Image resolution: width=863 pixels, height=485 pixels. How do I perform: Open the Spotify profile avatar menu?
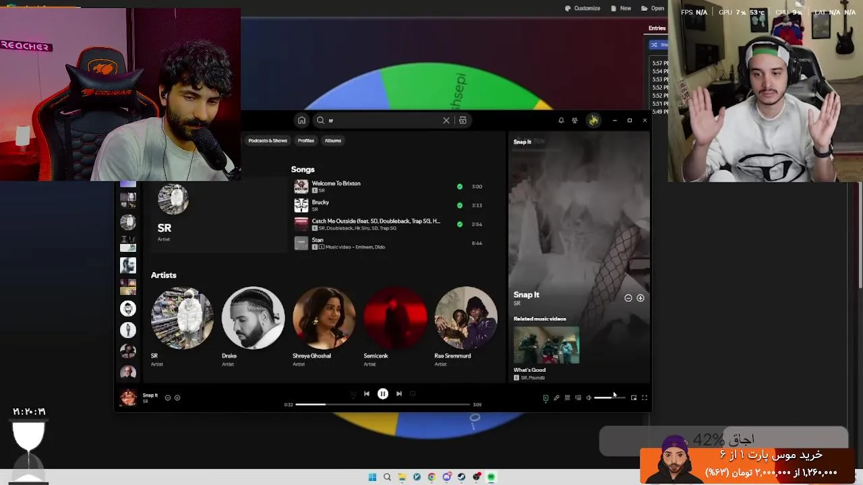pos(593,120)
